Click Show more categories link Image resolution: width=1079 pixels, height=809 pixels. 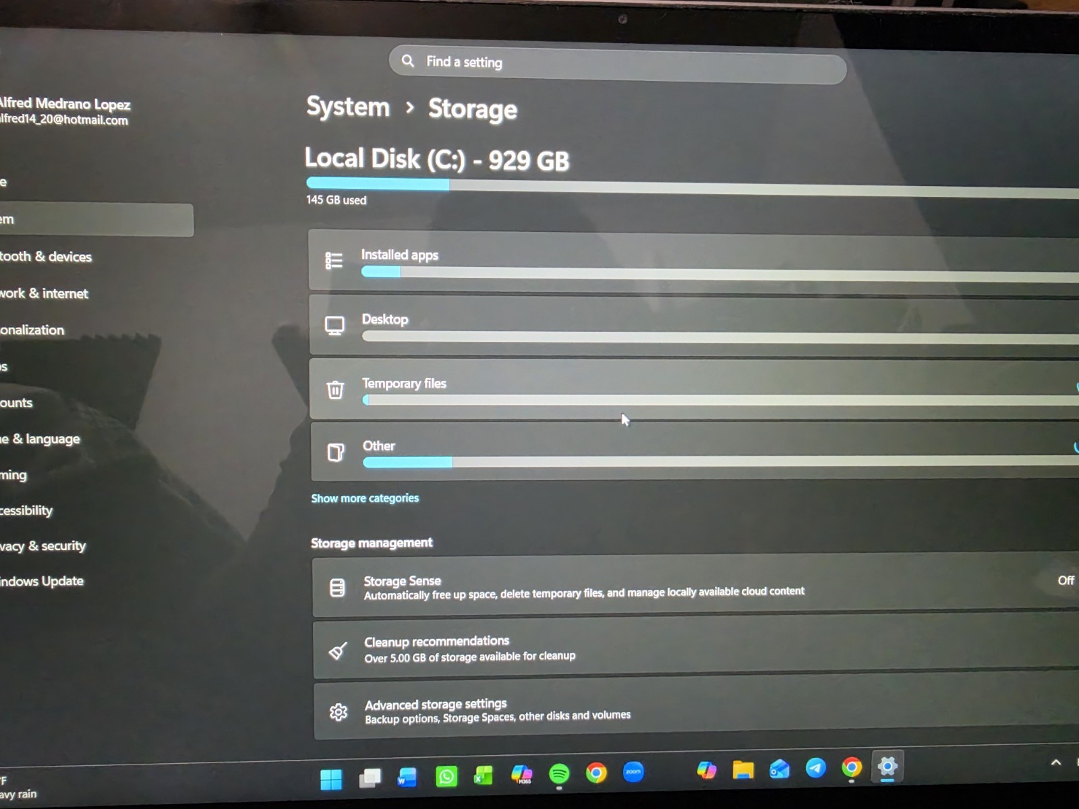[365, 498]
